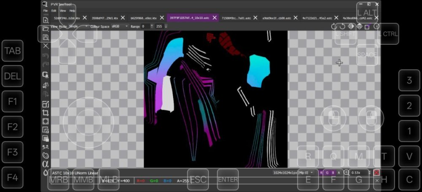This screenshot has width=422, height=192.
Task: Click the Range minimum 0 input field
Action: (146, 27)
